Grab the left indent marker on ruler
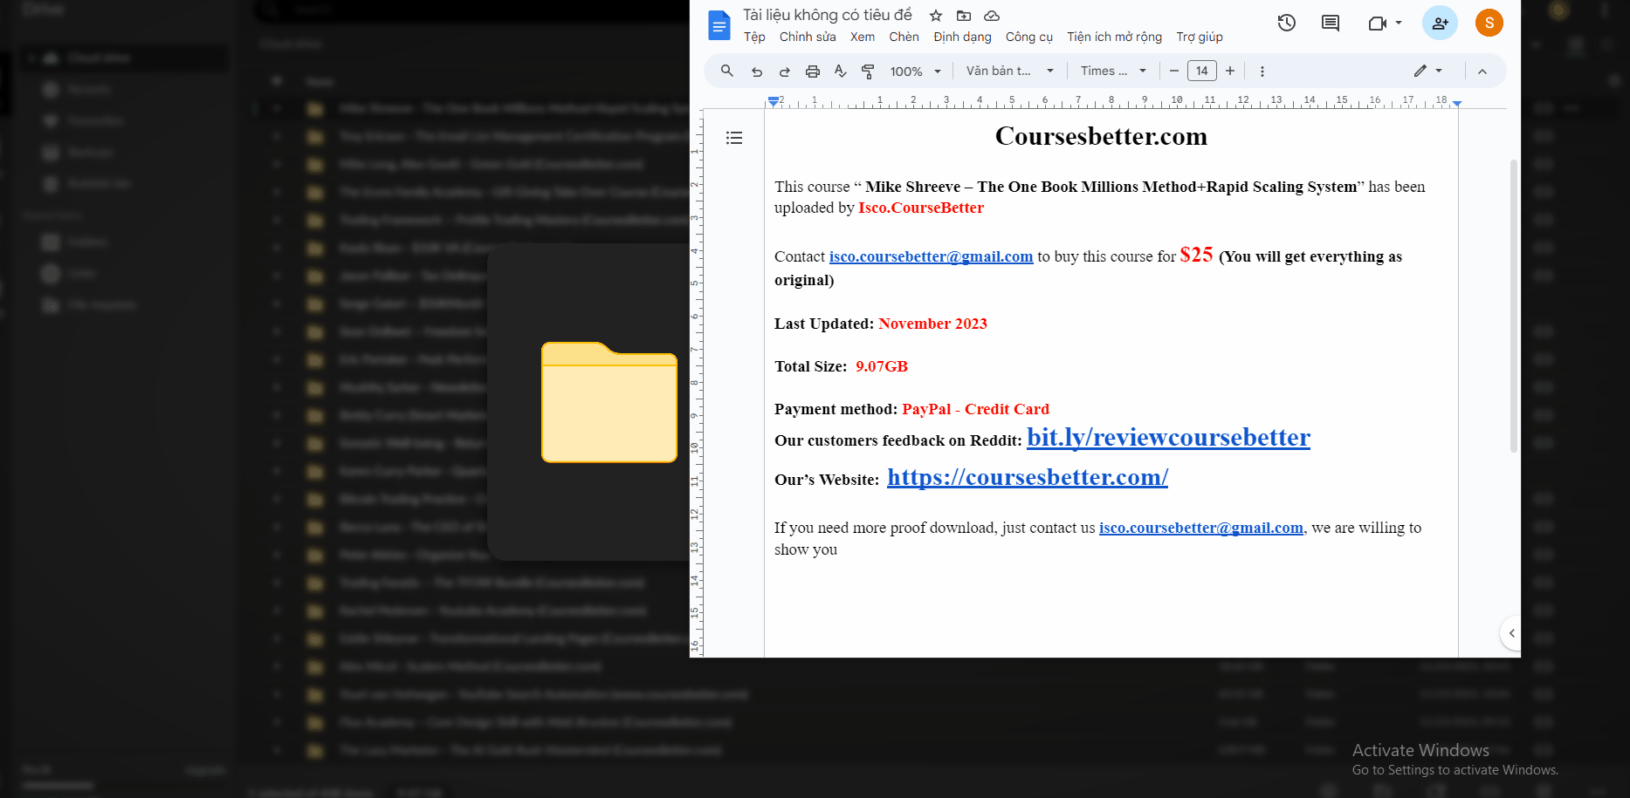Viewport: 1630px width, 798px height. [x=773, y=102]
